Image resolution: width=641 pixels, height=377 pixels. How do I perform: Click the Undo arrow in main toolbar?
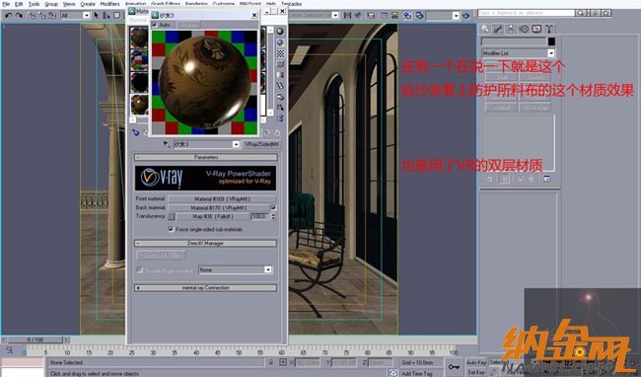pyautogui.click(x=8, y=16)
